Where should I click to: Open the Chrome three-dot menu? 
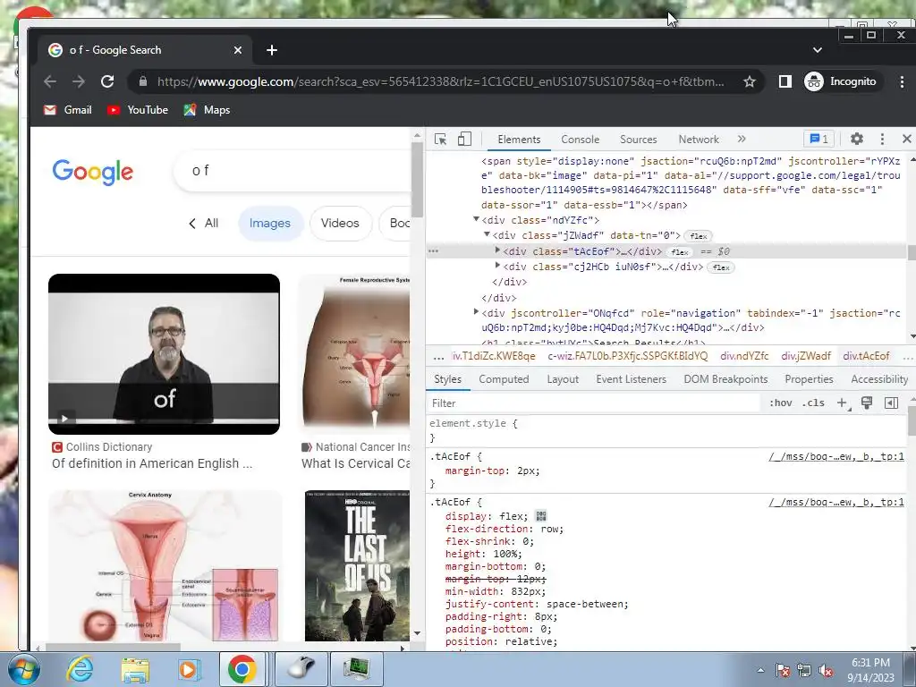[x=902, y=81]
